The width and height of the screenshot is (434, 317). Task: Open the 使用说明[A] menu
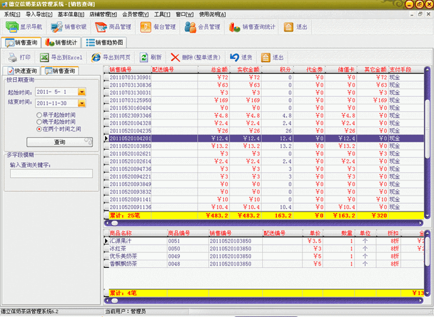click(213, 14)
